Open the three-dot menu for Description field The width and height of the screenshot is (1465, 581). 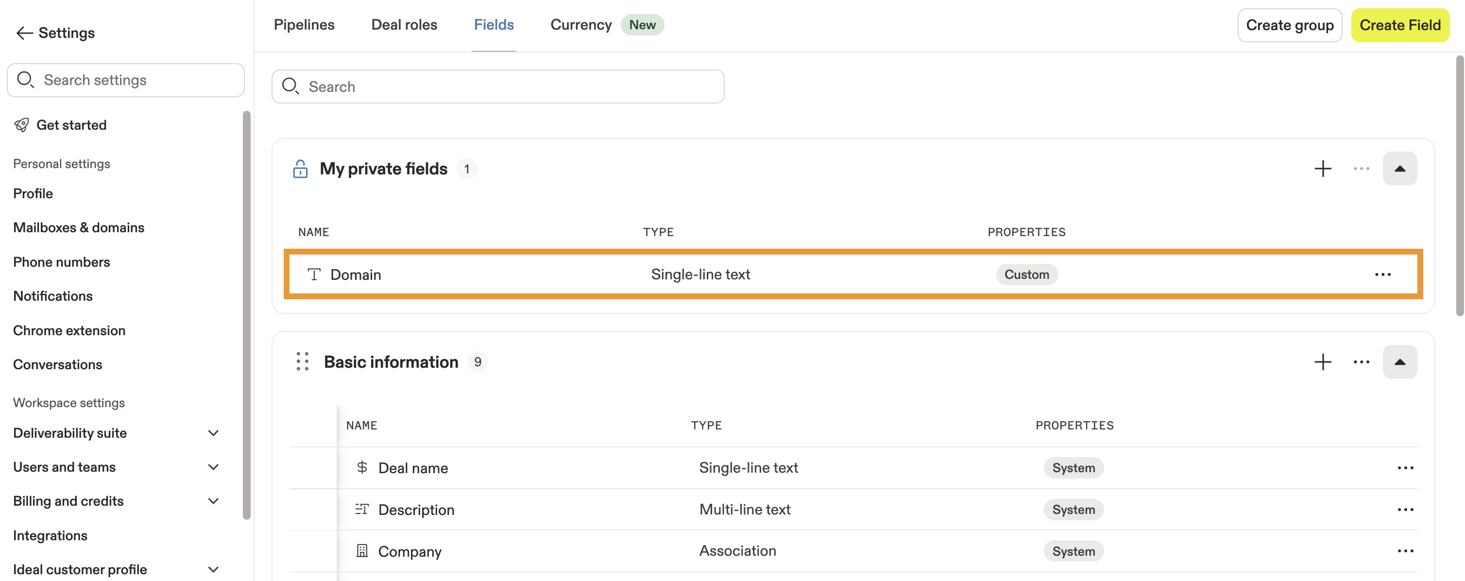tap(1405, 510)
